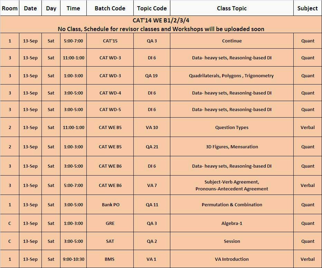The image size is (322, 268).
Task: Select the 'Question Types' class topic cell
Action: (x=231, y=127)
